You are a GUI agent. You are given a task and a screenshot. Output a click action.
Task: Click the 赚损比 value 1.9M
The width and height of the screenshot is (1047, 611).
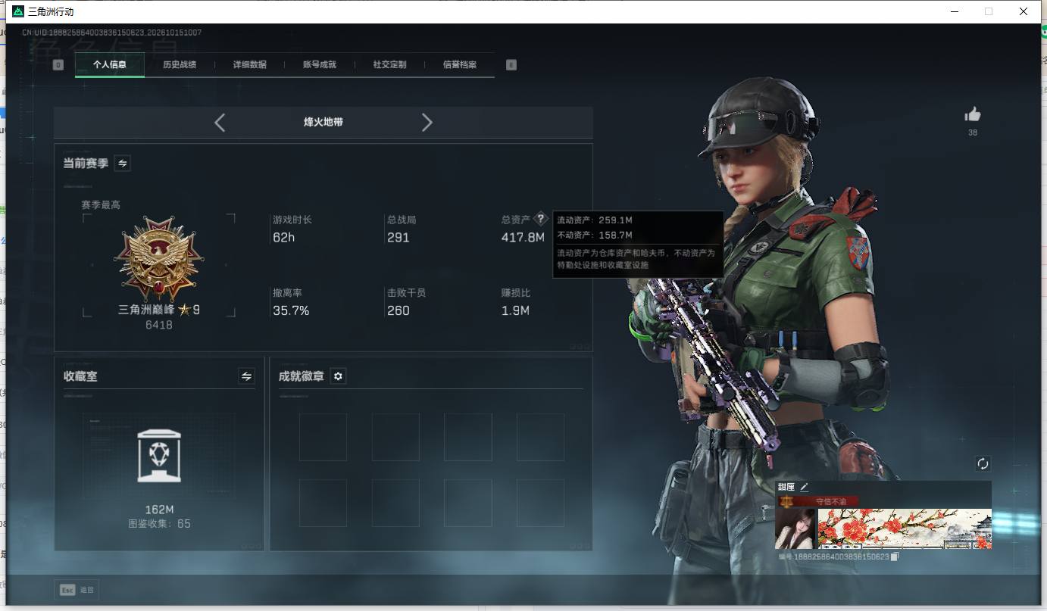(515, 310)
